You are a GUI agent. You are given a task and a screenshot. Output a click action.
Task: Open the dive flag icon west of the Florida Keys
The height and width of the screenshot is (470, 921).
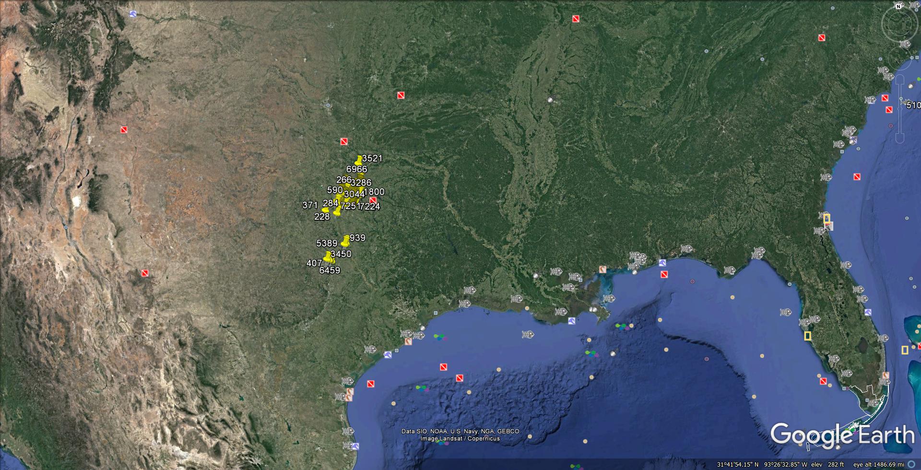[823, 380]
